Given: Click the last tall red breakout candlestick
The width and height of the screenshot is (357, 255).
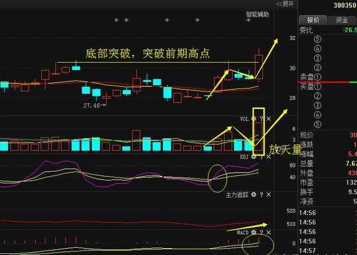Looking at the screenshot, I should click(259, 67).
